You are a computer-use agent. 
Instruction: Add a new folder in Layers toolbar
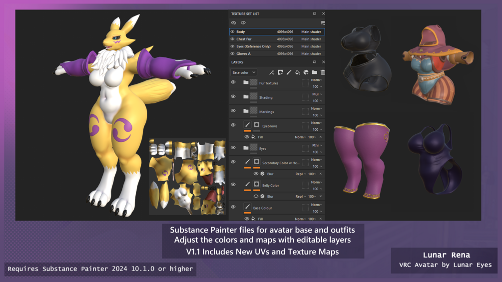tap(314, 72)
